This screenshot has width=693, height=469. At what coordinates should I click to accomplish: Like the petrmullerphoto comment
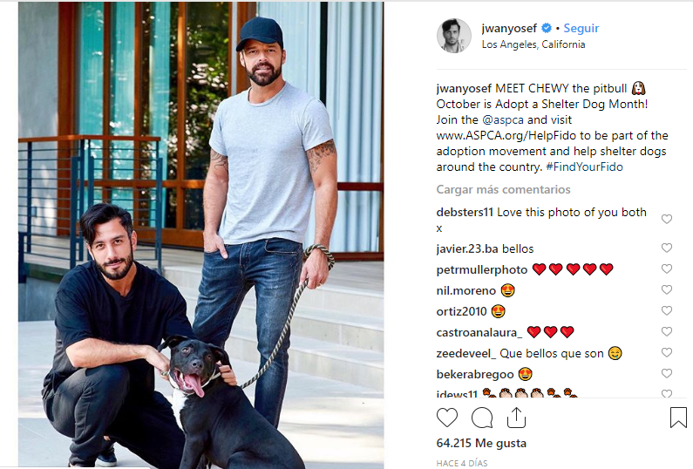(667, 268)
